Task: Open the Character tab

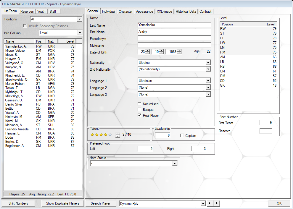Action: (125, 12)
